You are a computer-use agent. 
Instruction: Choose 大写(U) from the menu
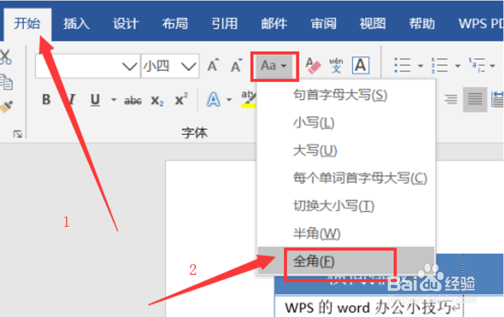346,150
